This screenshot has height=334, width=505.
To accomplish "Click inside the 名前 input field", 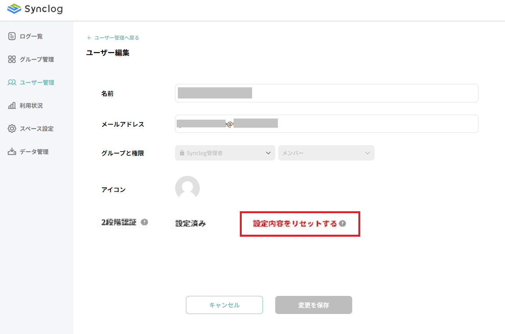I will [326, 93].
